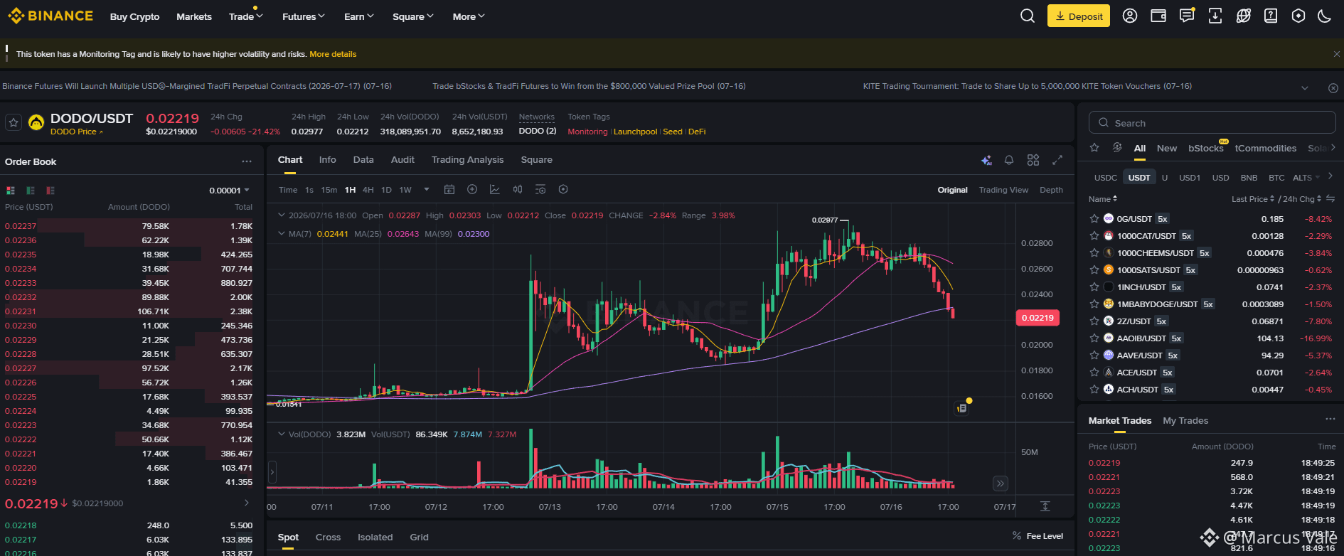Click the zone/earn hand icon in pairs filter
The width and height of the screenshot is (1344, 556).
click(x=1117, y=148)
